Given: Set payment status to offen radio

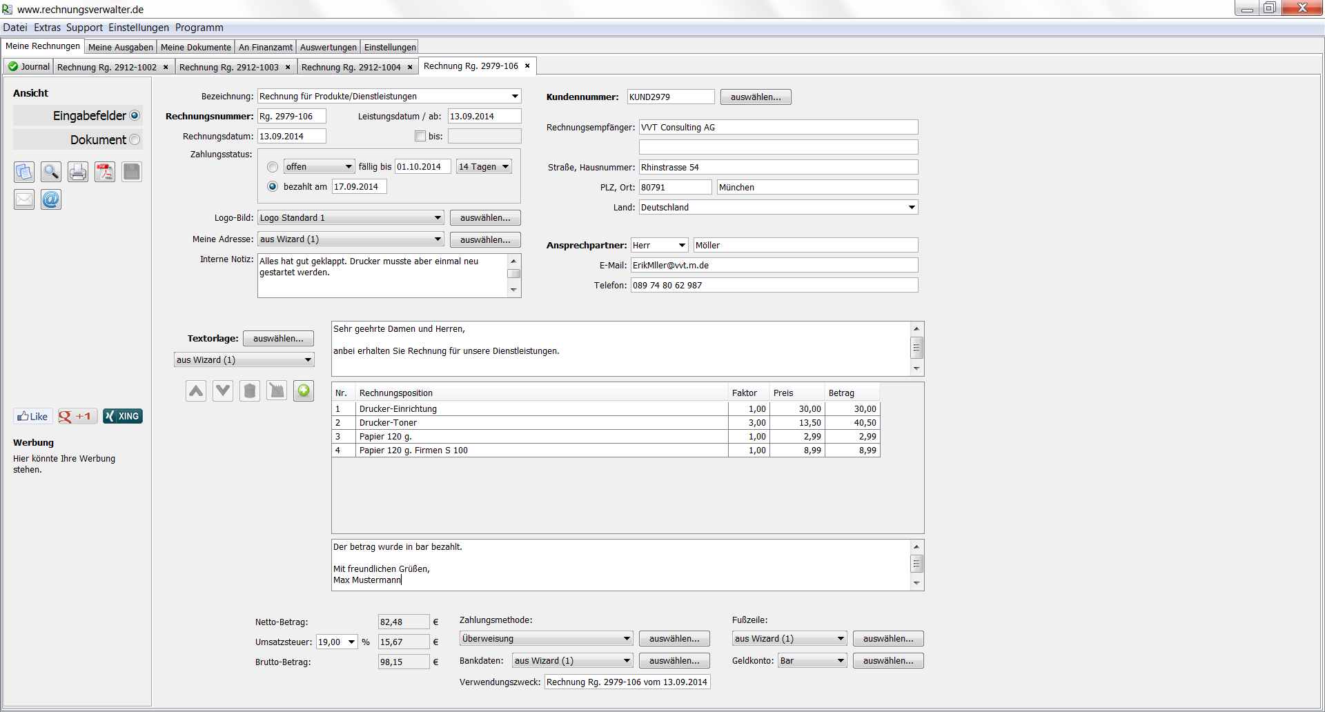Looking at the screenshot, I should coord(273,167).
